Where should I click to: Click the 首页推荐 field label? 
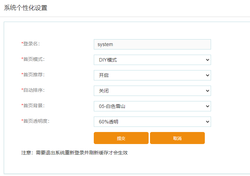point(33,75)
